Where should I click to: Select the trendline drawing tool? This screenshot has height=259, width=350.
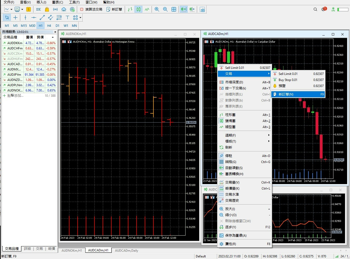pyautogui.click(x=42, y=18)
